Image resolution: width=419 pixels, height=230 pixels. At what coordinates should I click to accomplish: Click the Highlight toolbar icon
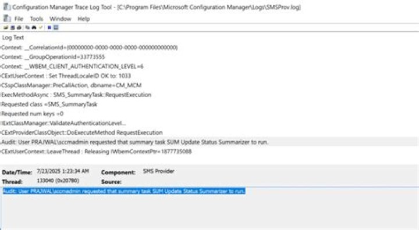[x=41, y=27]
